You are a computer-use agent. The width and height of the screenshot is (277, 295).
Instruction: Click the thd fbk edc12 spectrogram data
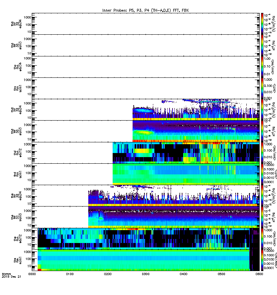click(186, 153)
